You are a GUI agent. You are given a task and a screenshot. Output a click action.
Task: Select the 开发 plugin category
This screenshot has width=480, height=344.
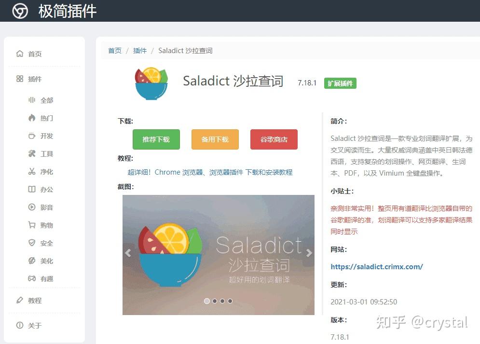47,136
